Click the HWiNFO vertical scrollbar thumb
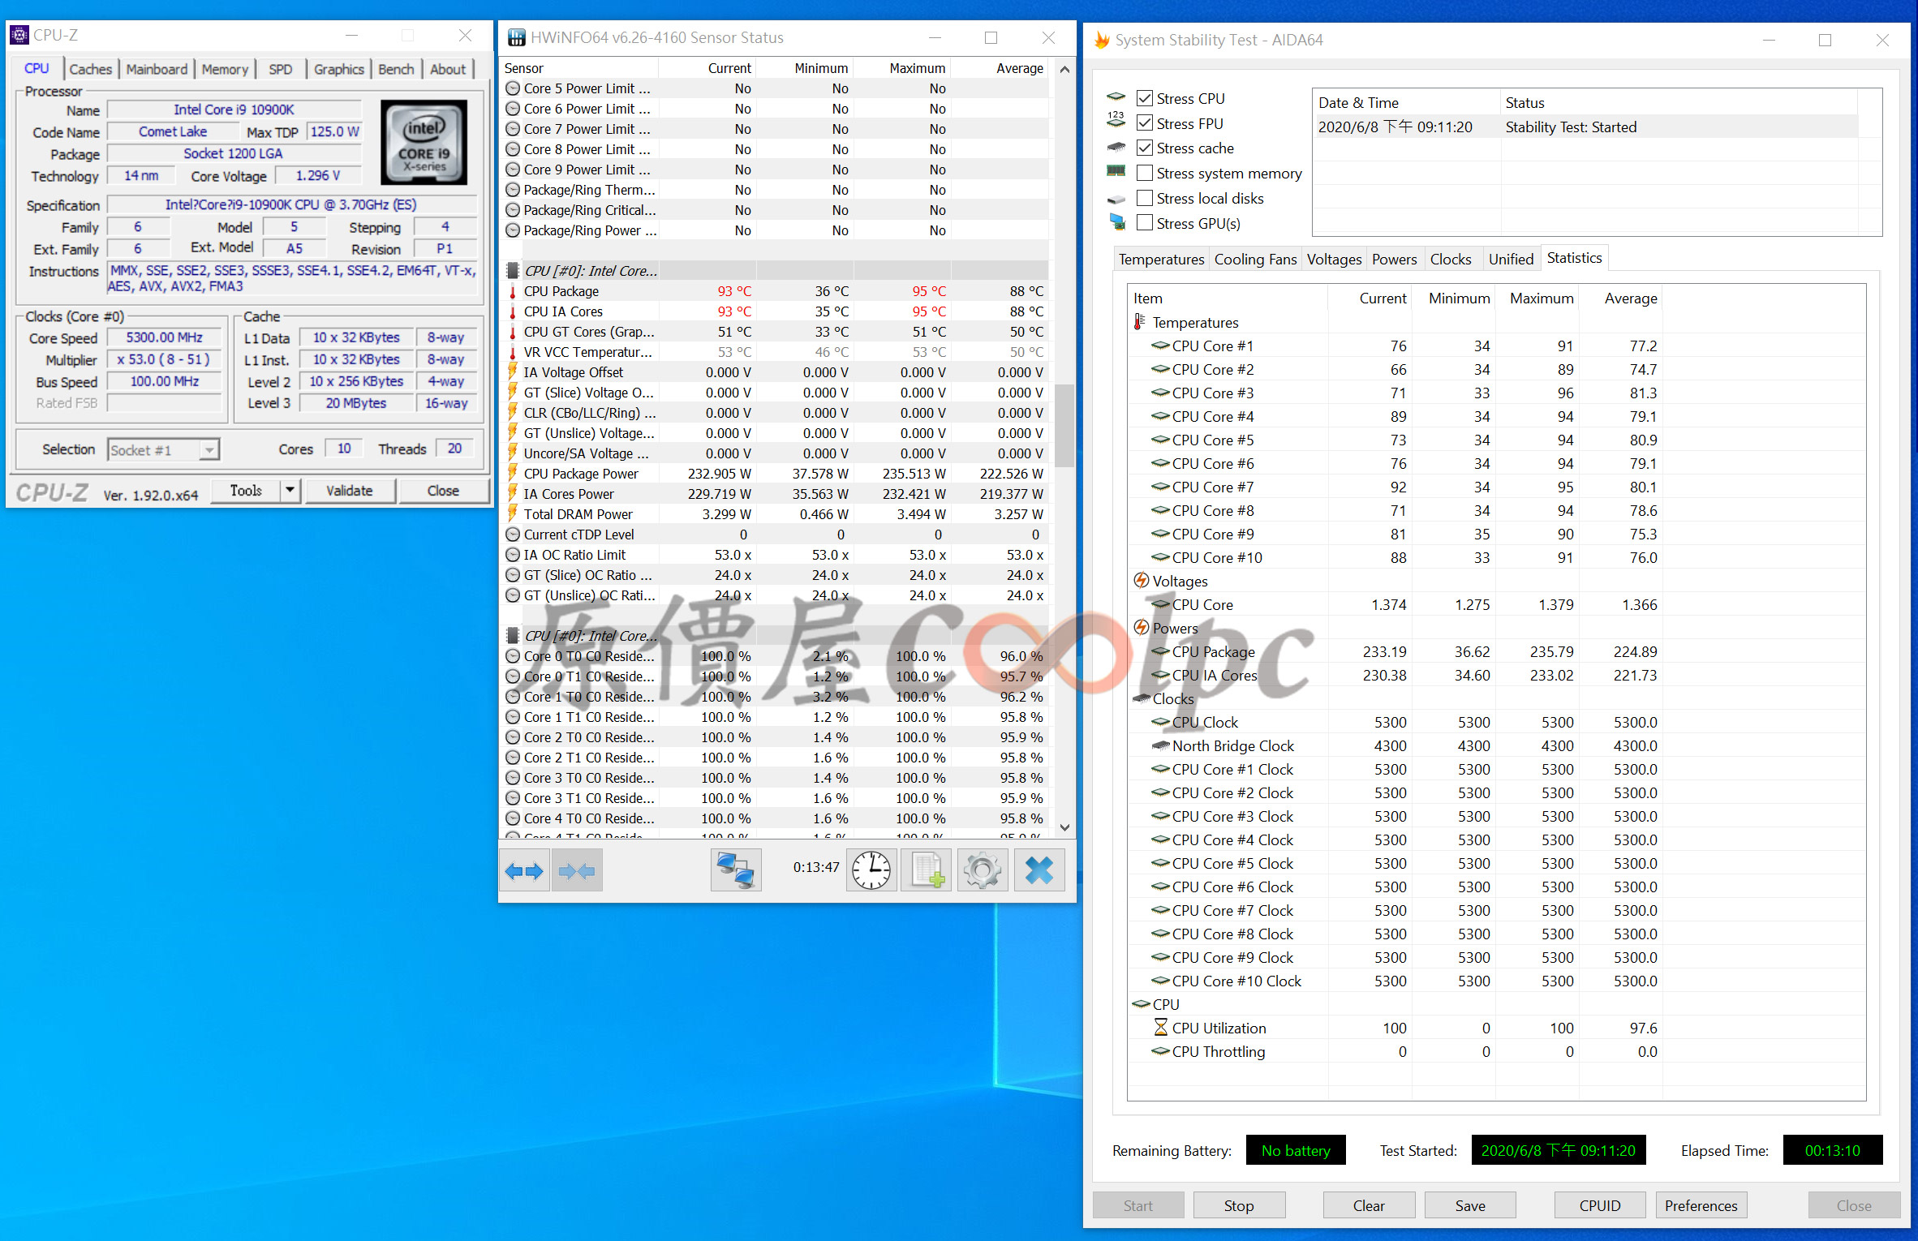The height and width of the screenshot is (1241, 1918). (x=1065, y=426)
